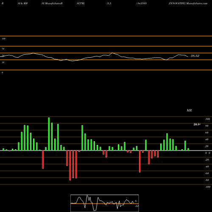Click the tallest green MR bar
Viewport: 212px width, 212px height.
point(49,134)
